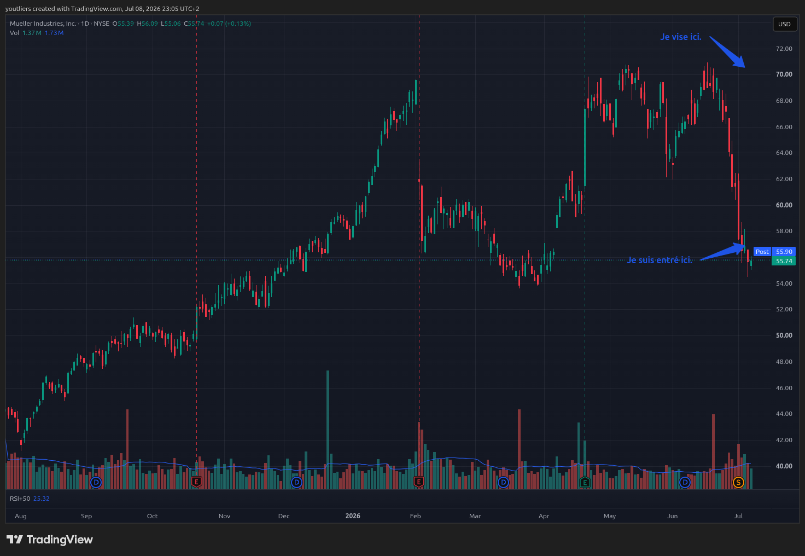Click the last price label 55.74

[784, 261]
